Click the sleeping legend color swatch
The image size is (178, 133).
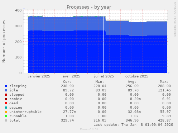pyautogui.click(x=6, y=86)
